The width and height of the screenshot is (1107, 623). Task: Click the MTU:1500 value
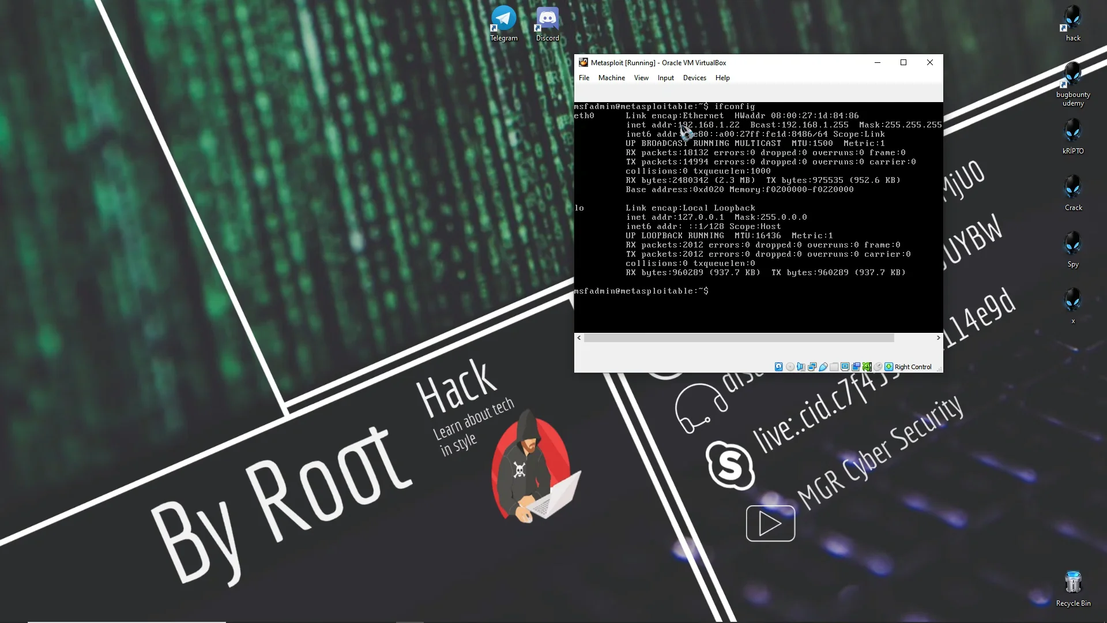click(812, 144)
